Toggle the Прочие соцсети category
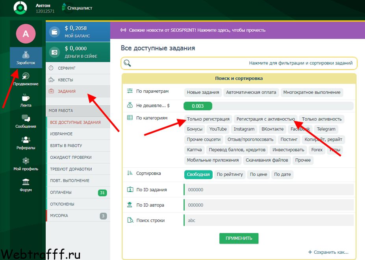The width and height of the screenshot is (365, 260). pyautogui.click(x=204, y=139)
